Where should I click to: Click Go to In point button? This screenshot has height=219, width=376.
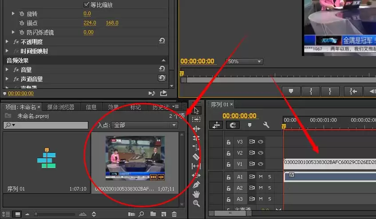point(353,91)
